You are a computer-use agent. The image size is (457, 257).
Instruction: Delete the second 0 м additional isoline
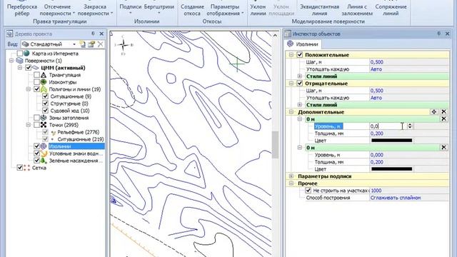[443, 148]
